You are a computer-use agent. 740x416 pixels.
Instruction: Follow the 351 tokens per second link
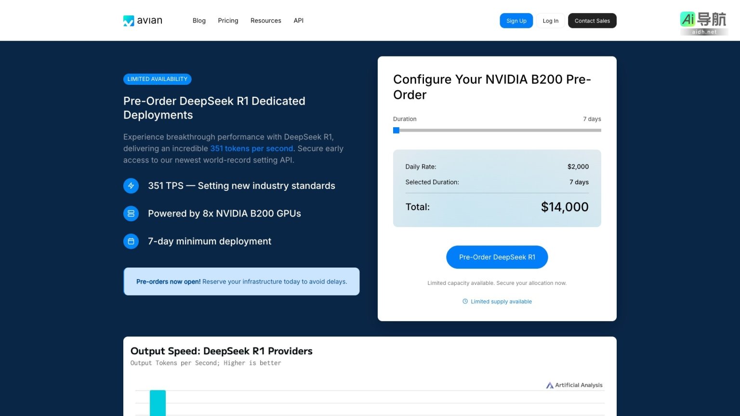[x=251, y=148]
